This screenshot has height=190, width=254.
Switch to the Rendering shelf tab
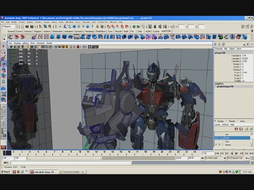click(x=89, y=31)
